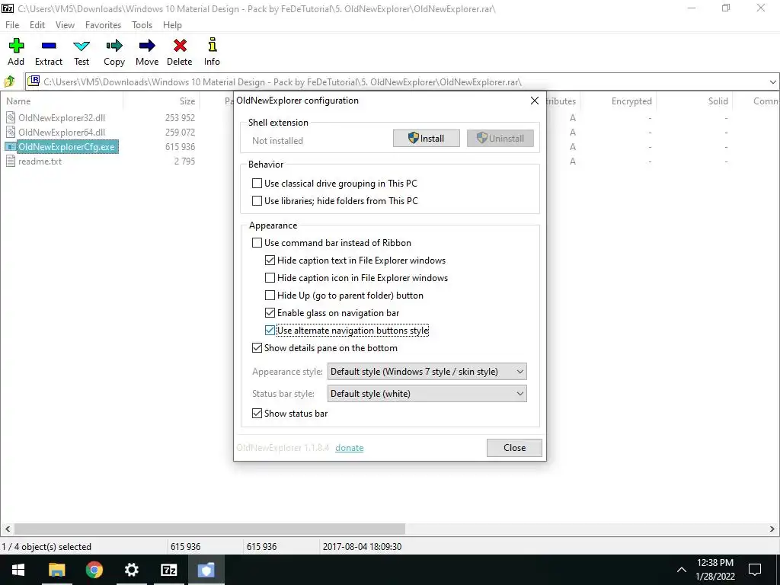Open the Status bar style dropdown
The height and width of the screenshot is (585, 780).
[427, 394]
